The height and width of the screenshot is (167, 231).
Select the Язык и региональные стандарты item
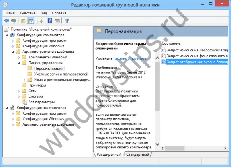62,80
